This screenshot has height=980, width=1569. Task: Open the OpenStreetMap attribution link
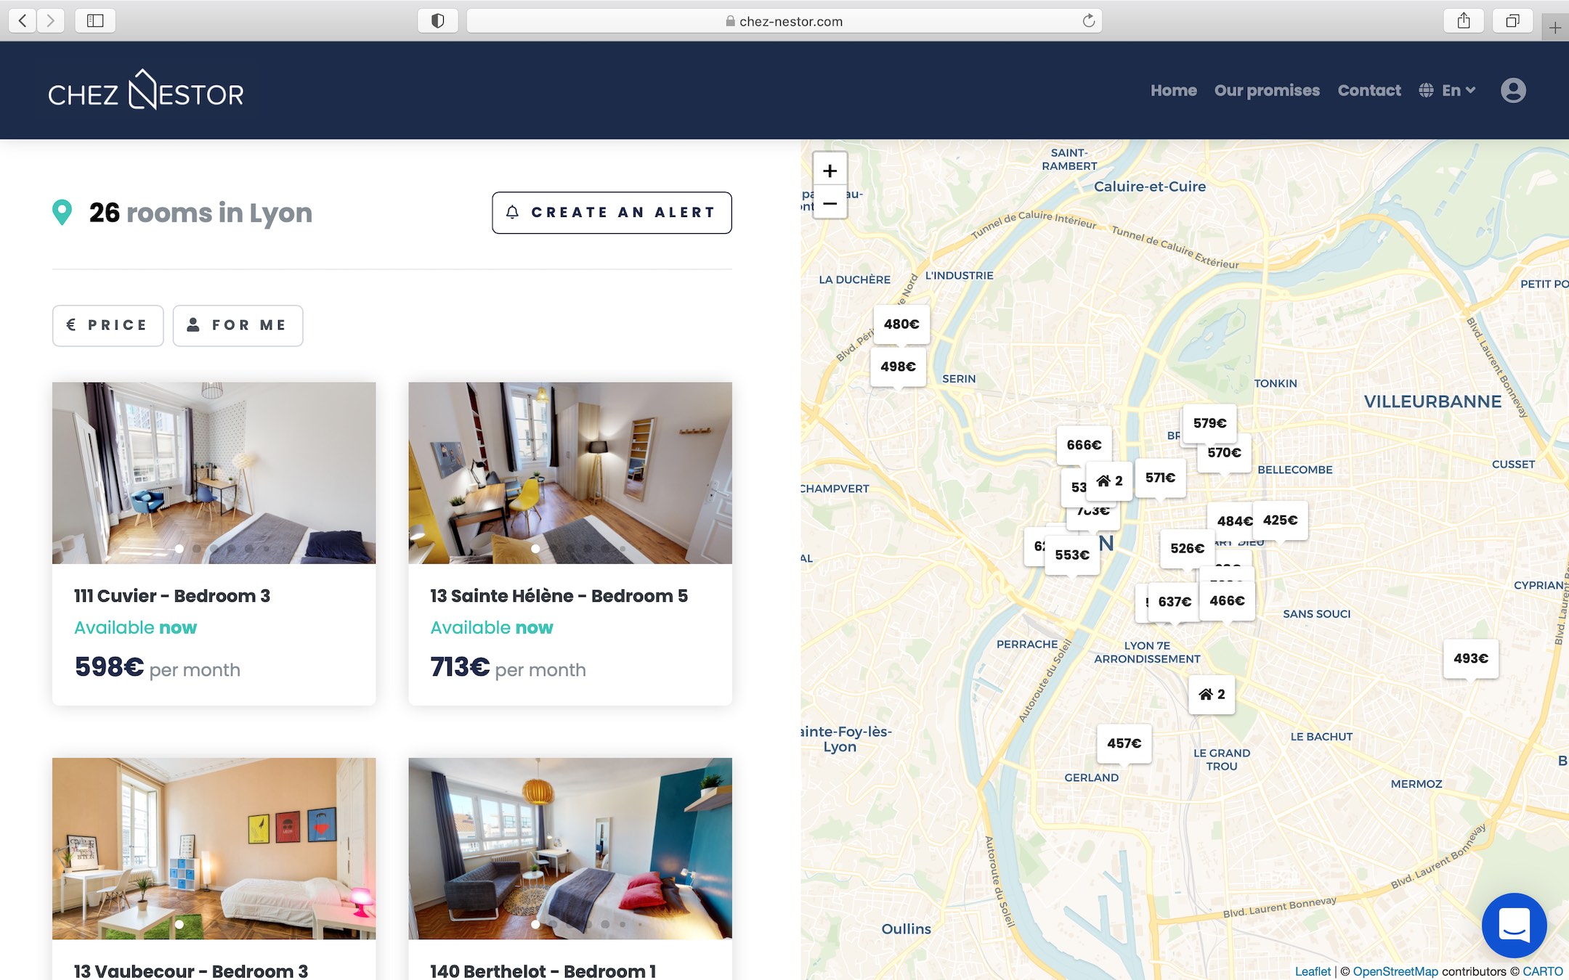click(x=1395, y=971)
